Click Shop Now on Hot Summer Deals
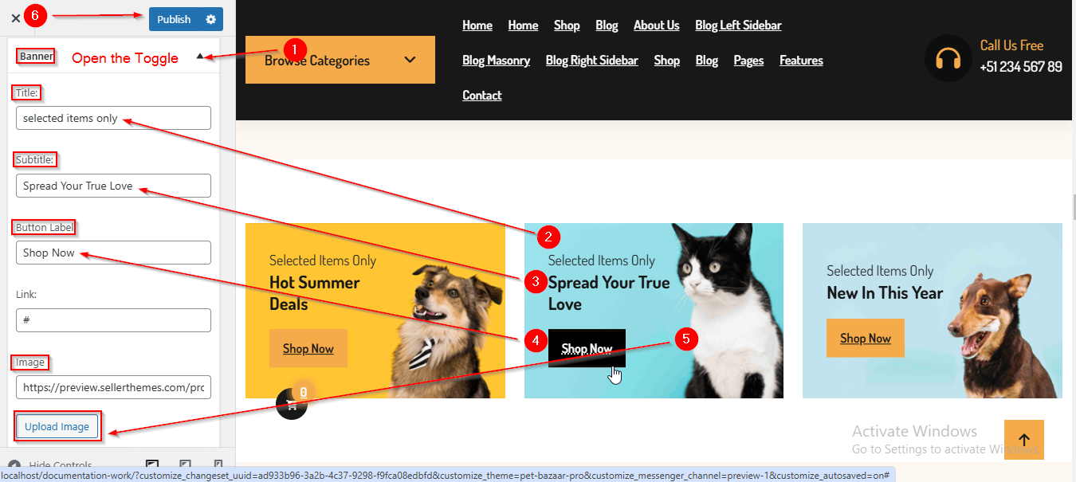This screenshot has height=482, width=1076. pos(308,348)
